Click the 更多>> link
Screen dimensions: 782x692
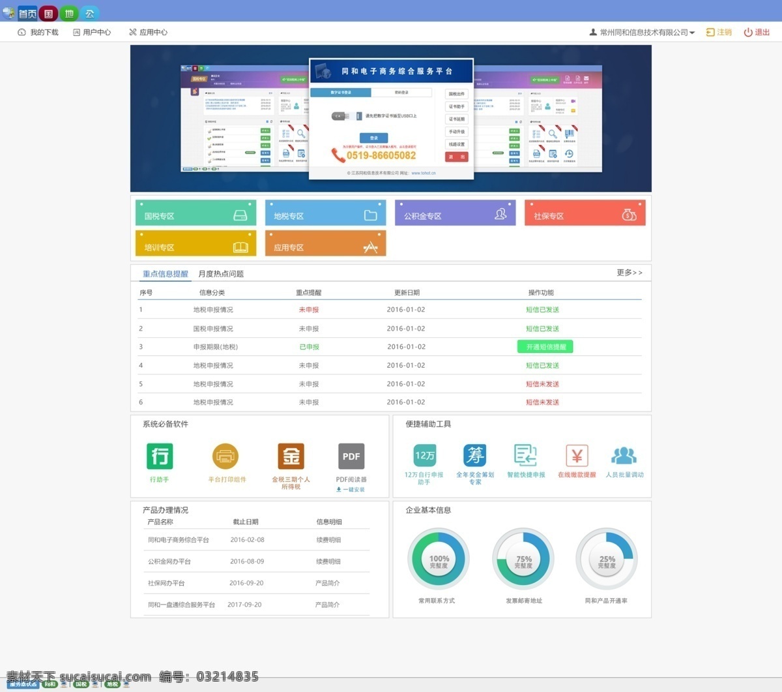(630, 273)
